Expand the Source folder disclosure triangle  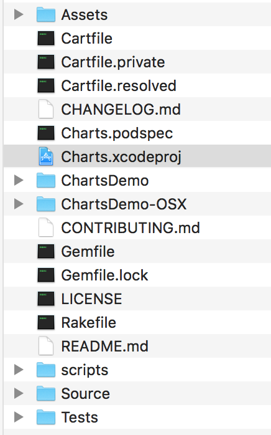click(19, 393)
